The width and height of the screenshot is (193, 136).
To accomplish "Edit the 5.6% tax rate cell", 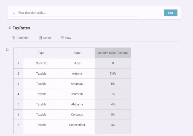I will pyautogui.click(x=113, y=73).
